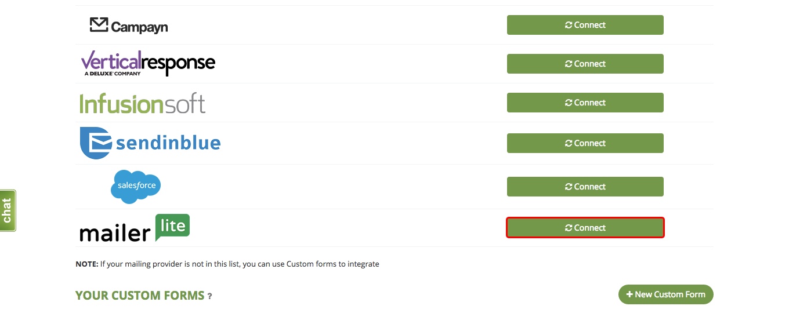This screenshot has height=324, width=789.
Task: Click the Your Custom Forms heading
Action: (140, 296)
